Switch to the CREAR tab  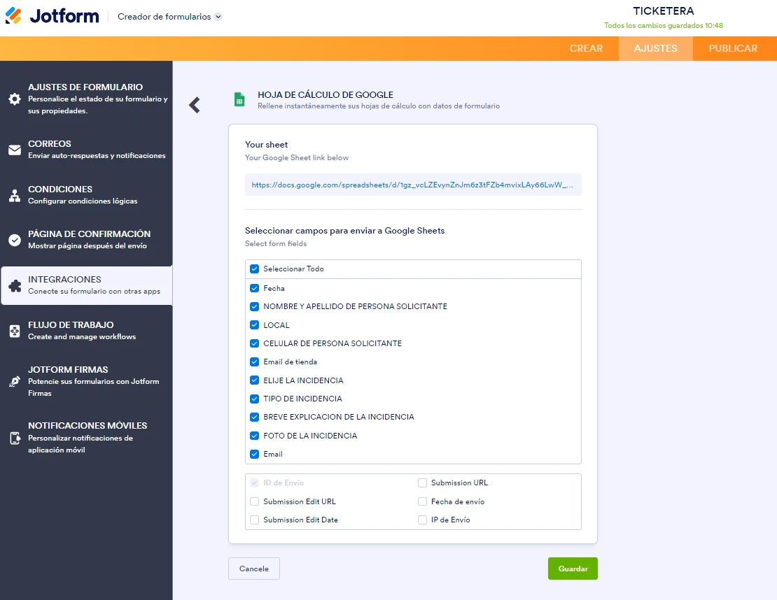pos(587,48)
